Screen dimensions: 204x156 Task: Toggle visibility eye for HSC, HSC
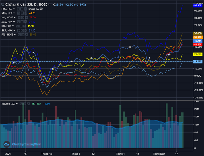18,9
